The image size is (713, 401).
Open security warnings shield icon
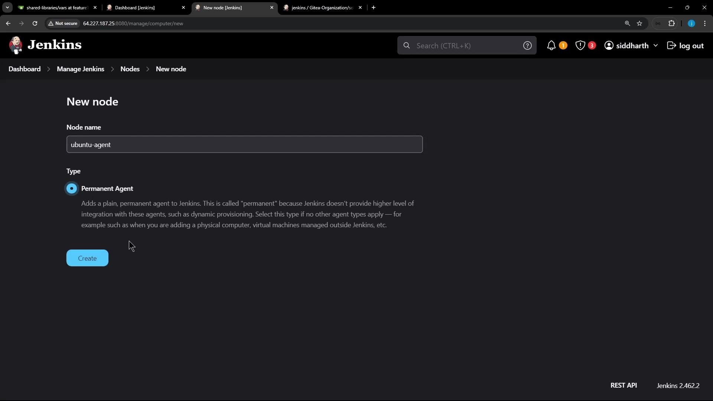tap(580, 45)
